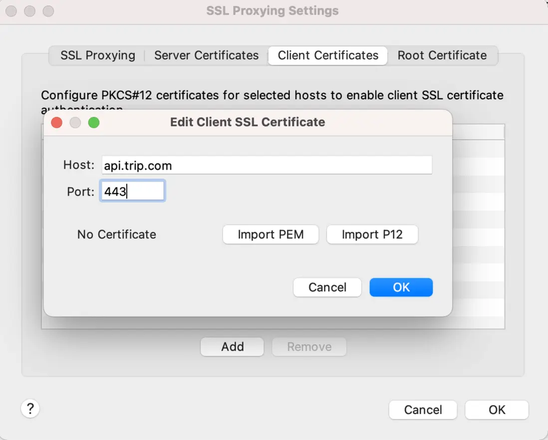This screenshot has height=440, width=548.
Task: Click the dialog's gray minimize button
Action: pyautogui.click(x=75, y=122)
